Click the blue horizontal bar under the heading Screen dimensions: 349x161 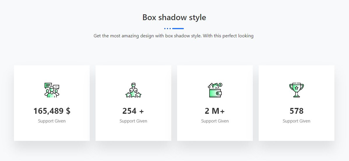178,29
